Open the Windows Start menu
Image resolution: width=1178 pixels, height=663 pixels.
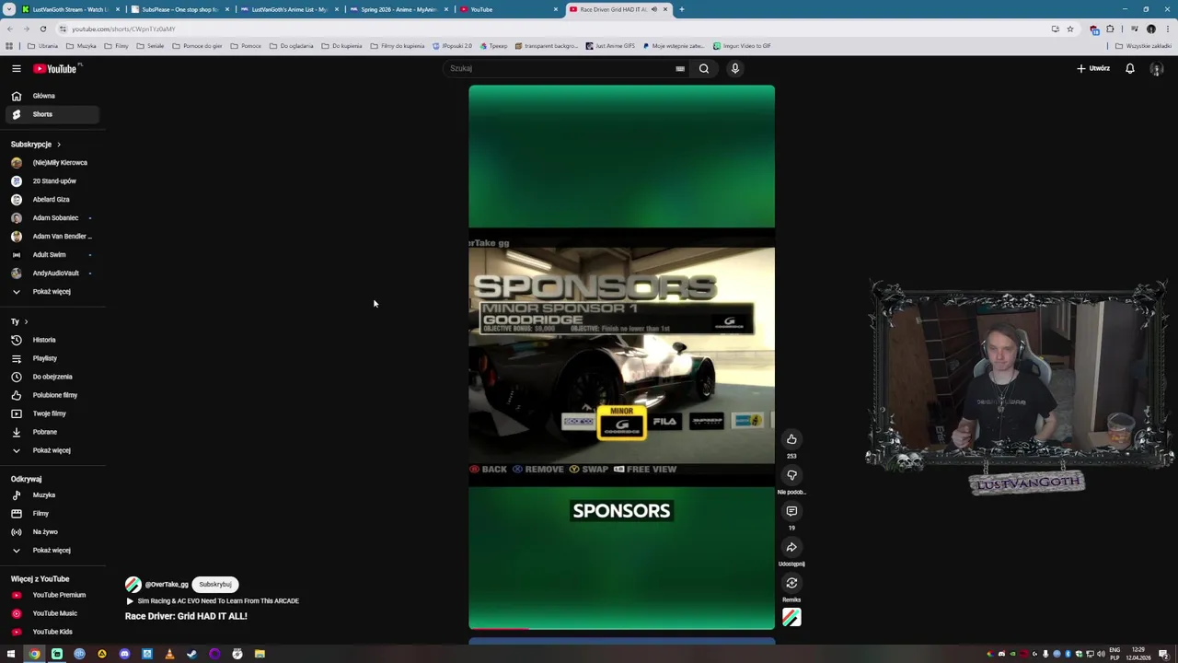11,654
